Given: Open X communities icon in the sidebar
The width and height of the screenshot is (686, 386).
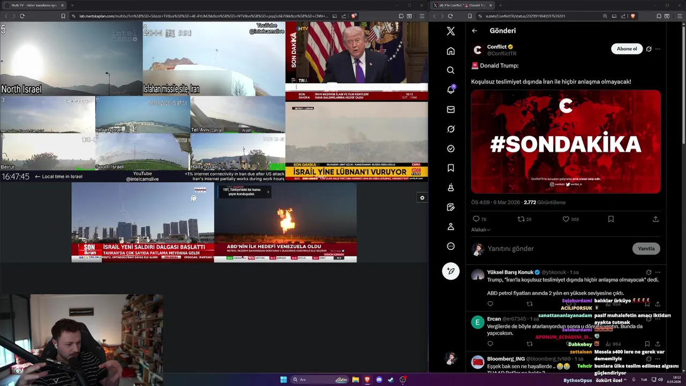Looking at the screenshot, I should 451,188.
